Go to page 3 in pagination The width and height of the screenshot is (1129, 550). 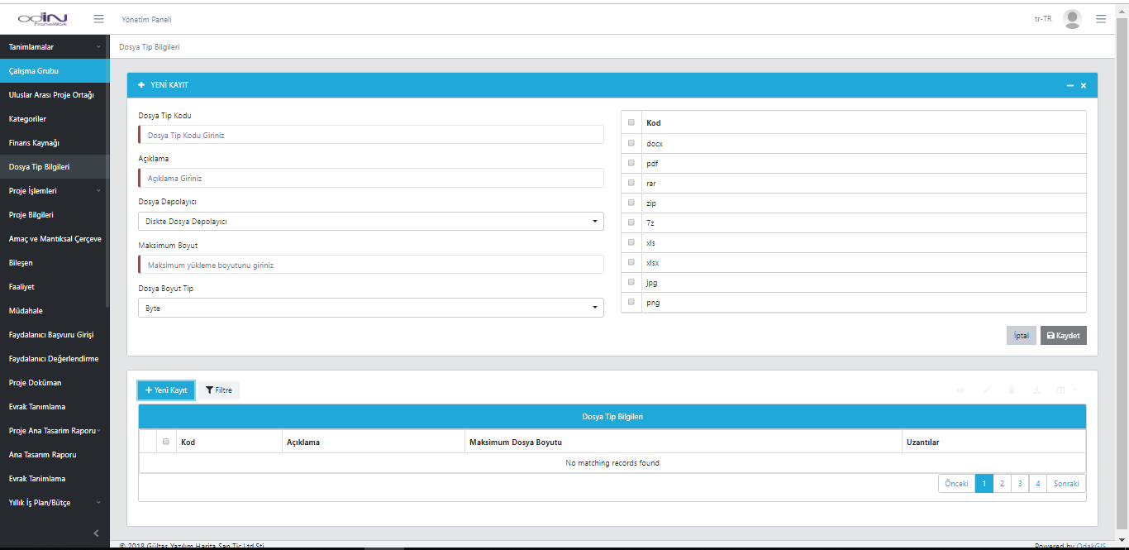1020,484
